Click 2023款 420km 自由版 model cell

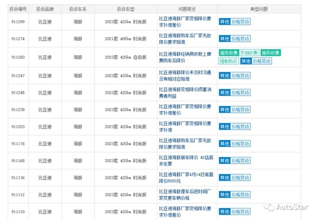[126, 57]
